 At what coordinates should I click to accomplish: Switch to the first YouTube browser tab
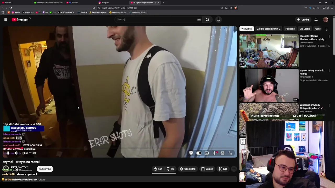16,3
